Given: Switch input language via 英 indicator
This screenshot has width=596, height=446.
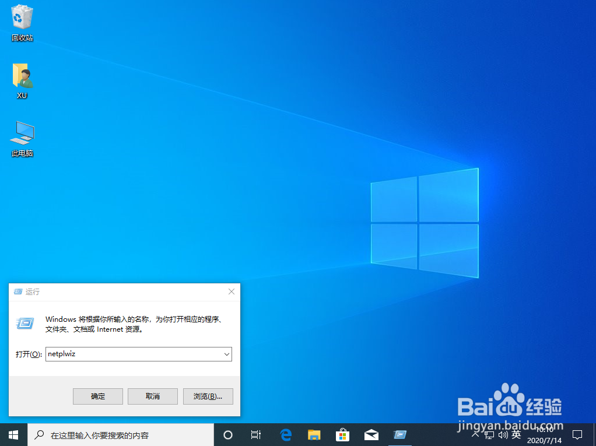Looking at the screenshot, I should click(516, 434).
